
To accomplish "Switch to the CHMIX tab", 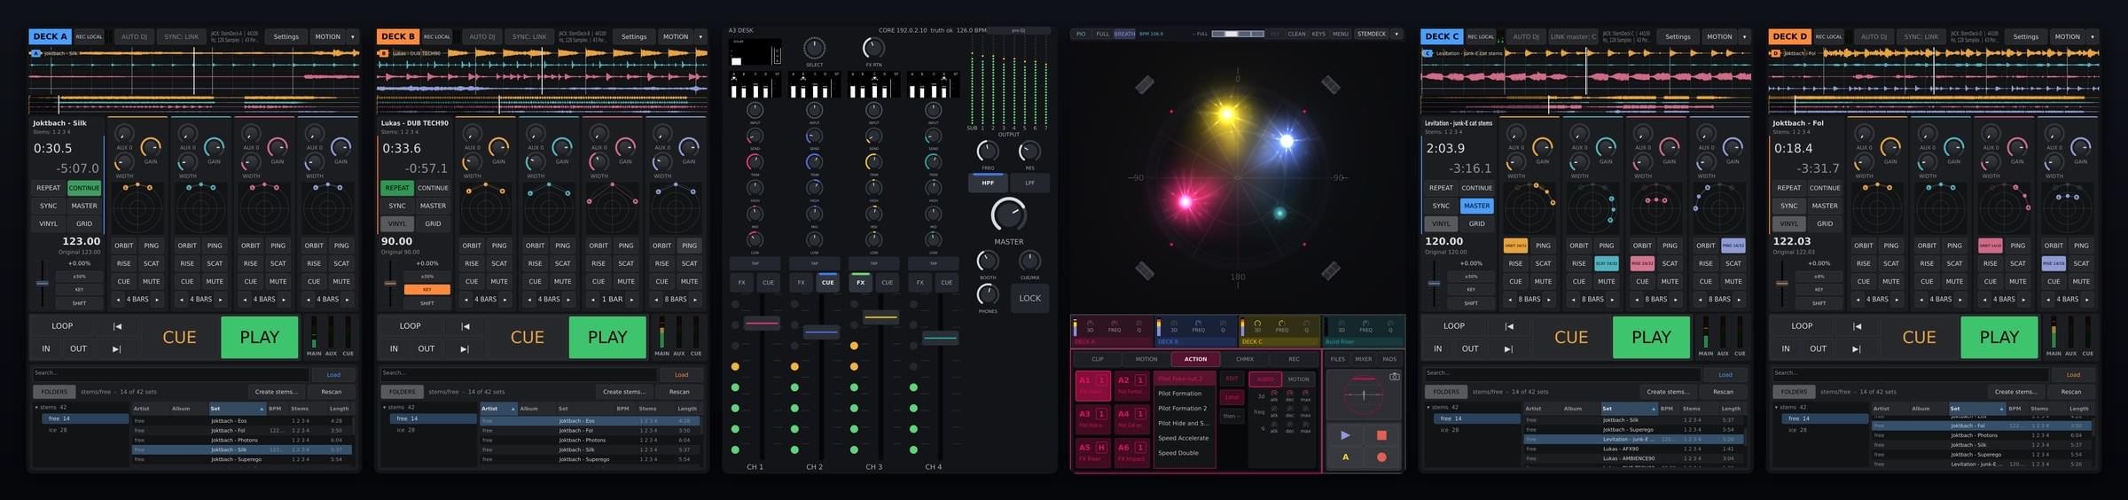I will click(1245, 359).
